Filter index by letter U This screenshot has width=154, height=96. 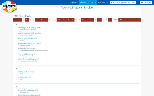91,20
